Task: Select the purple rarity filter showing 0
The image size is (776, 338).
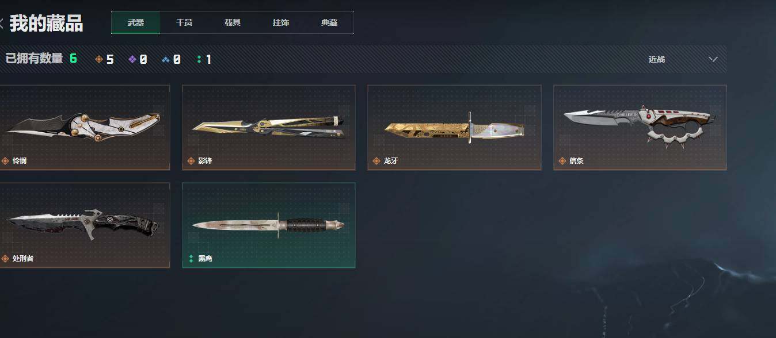Action: click(x=138, y=59)
